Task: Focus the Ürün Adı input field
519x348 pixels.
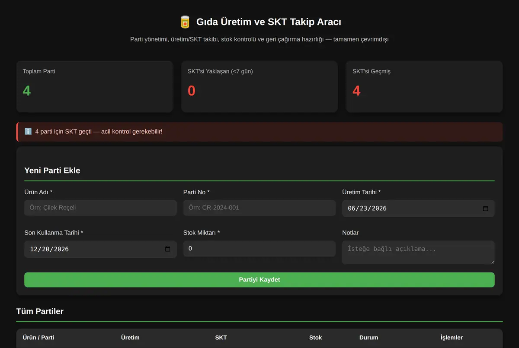Action: click(x=100, y=208)
